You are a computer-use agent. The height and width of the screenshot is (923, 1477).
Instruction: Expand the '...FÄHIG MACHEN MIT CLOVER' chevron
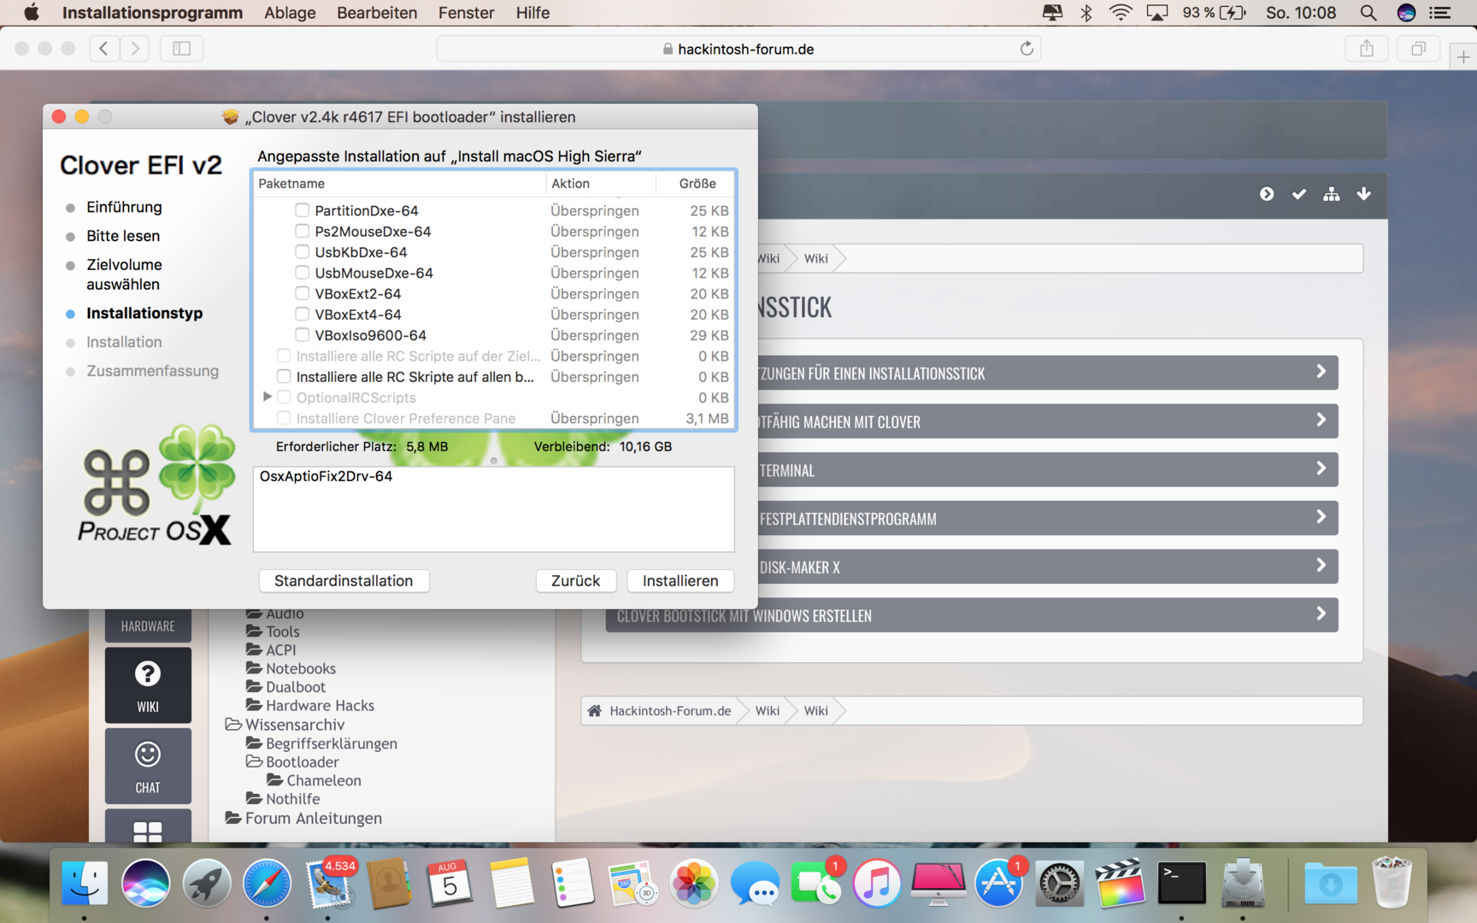click(1321, 420)
